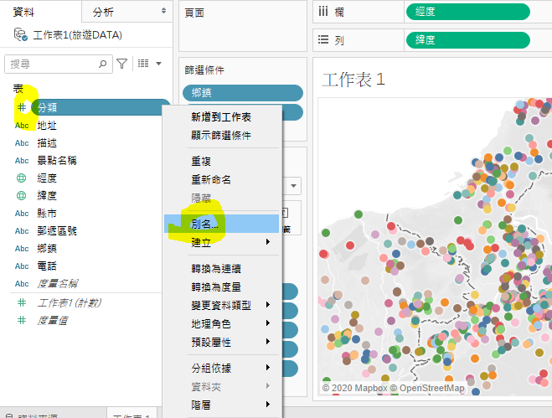Expand the 地理角色 submenu
Screen dimensions: 552x418
click(221, 323)
